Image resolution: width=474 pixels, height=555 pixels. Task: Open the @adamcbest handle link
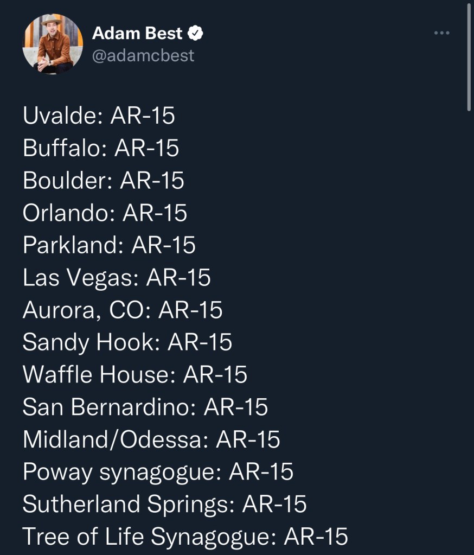tap(143, 55)
